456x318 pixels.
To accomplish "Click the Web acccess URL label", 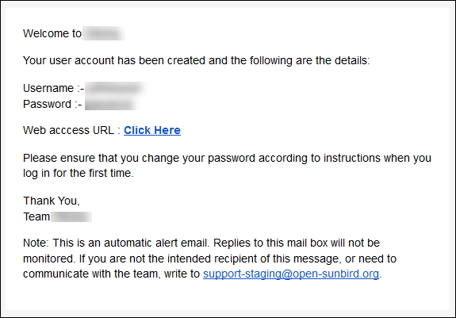I will (71, 130).
